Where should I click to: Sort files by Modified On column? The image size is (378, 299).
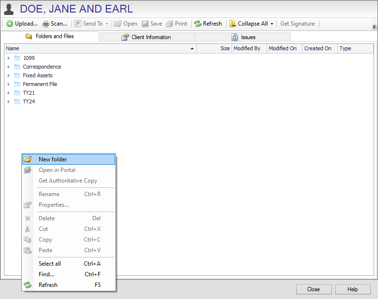pyautogui.click(x=283, y=48)
